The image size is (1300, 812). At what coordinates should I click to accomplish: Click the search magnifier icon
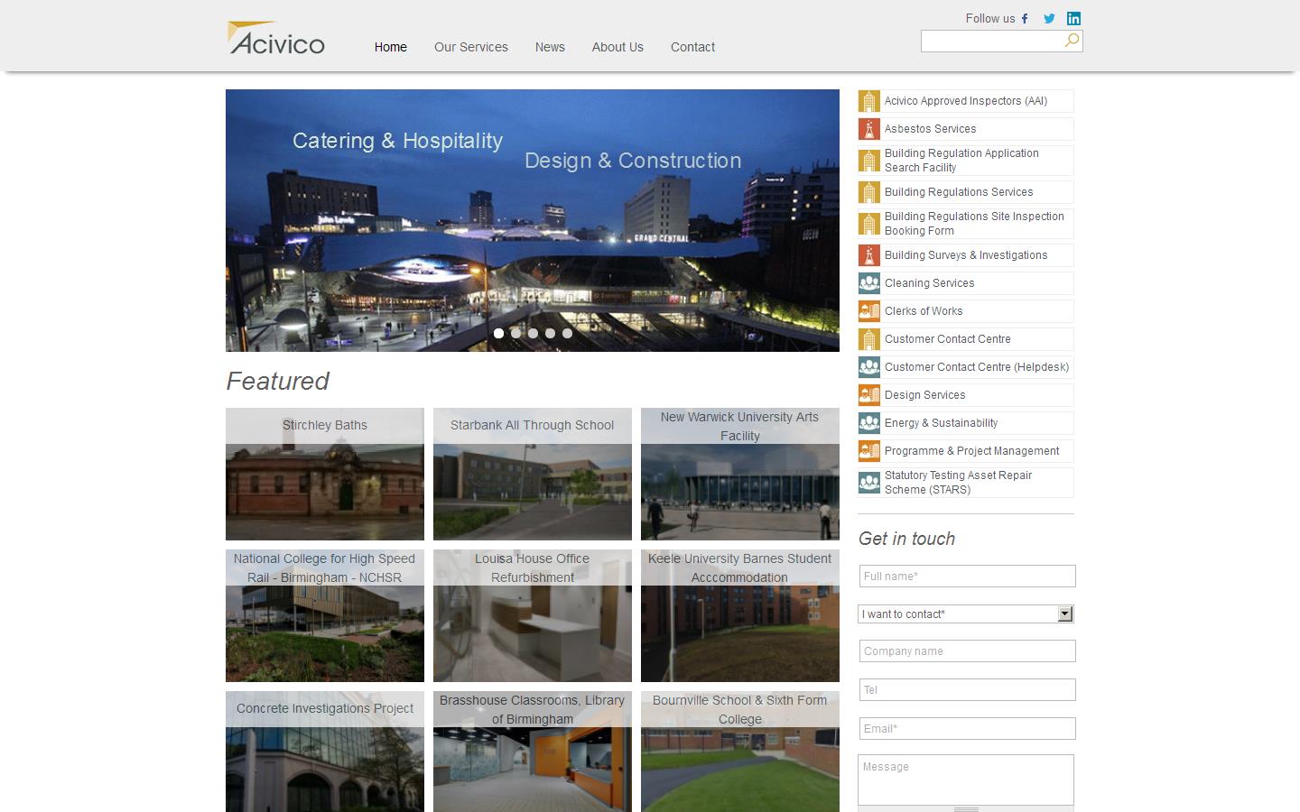click(1071, 41)
